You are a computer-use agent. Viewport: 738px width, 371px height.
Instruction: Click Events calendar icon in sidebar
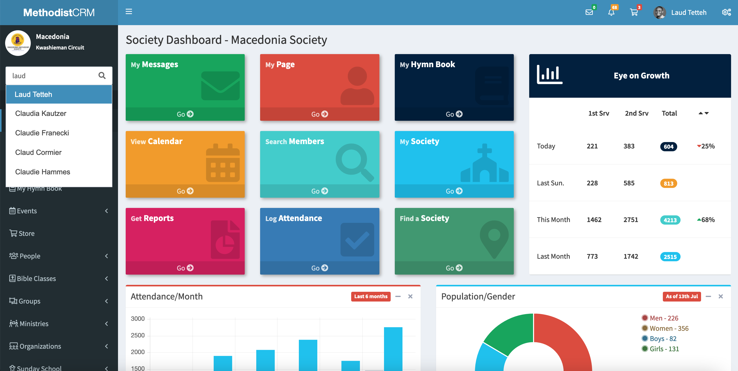12,211
